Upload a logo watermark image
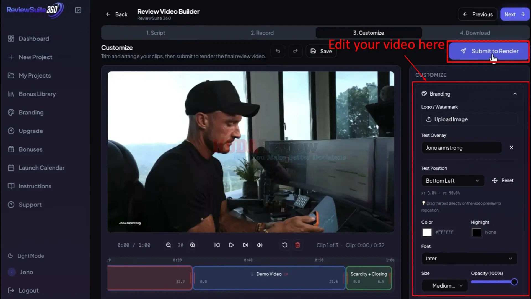This screenshot has width=531, height=299. [x=469, y=119]
